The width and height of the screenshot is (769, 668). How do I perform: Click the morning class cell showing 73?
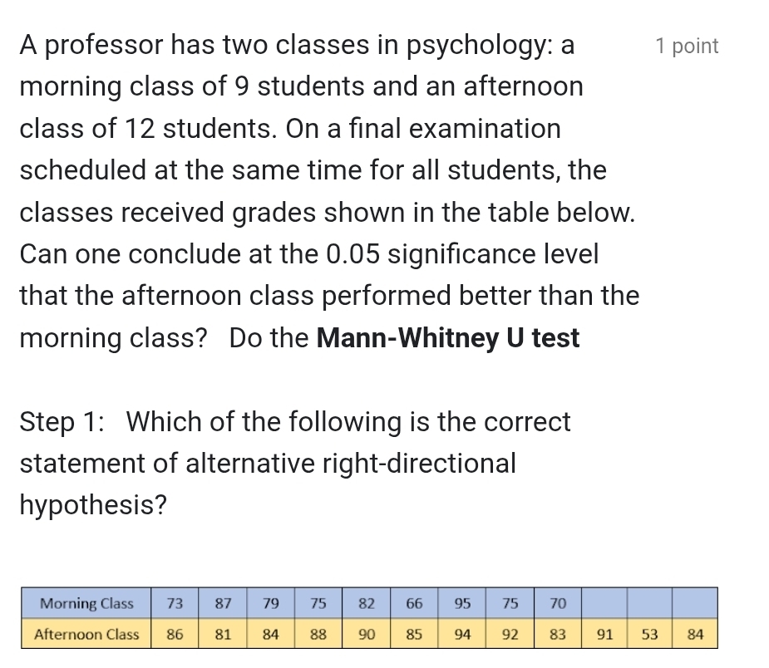(175, 603)
